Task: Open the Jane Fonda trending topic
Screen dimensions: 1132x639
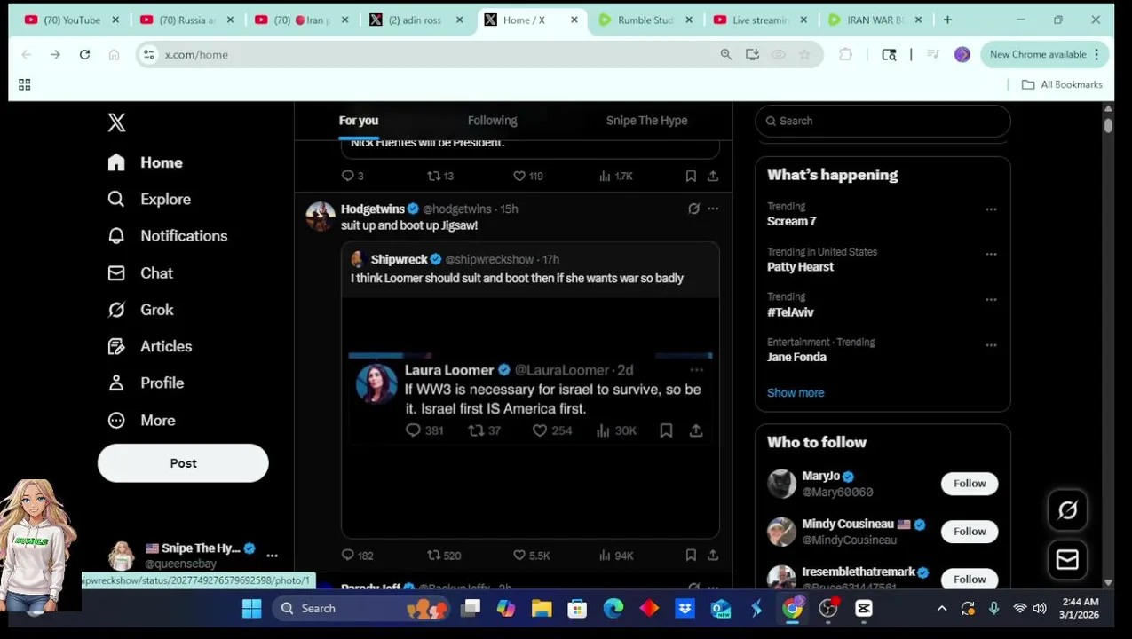Action: pyautogui.click(x=796, y=357)
